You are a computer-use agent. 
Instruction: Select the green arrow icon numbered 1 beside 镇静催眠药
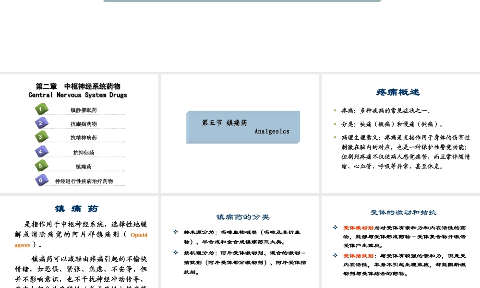41,109
